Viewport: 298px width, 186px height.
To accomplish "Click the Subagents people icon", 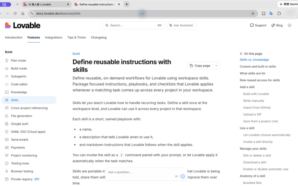I will (x=7, y=76).
